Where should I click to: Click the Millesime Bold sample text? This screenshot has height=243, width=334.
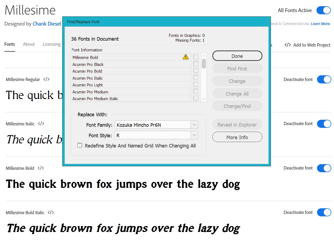point(123,184)
